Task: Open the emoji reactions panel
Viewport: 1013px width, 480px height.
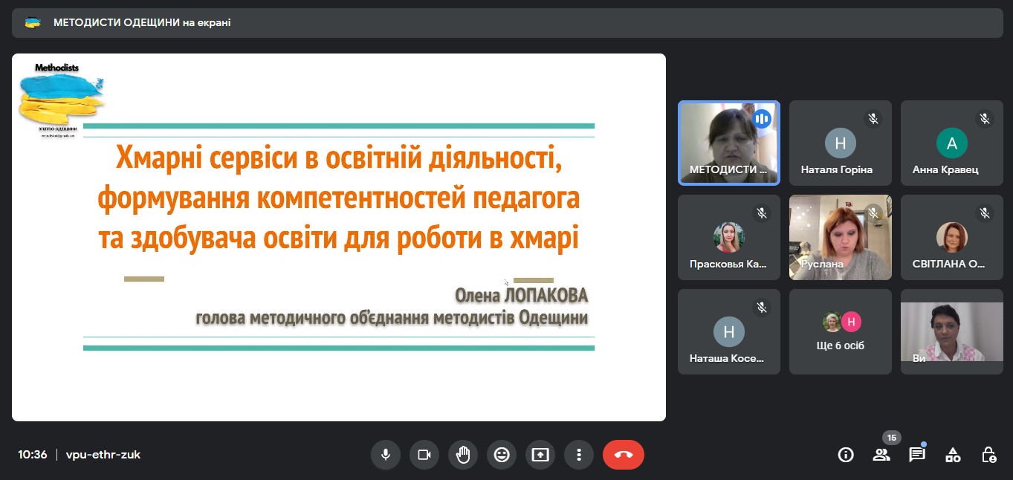Action: tap(502, 455)
